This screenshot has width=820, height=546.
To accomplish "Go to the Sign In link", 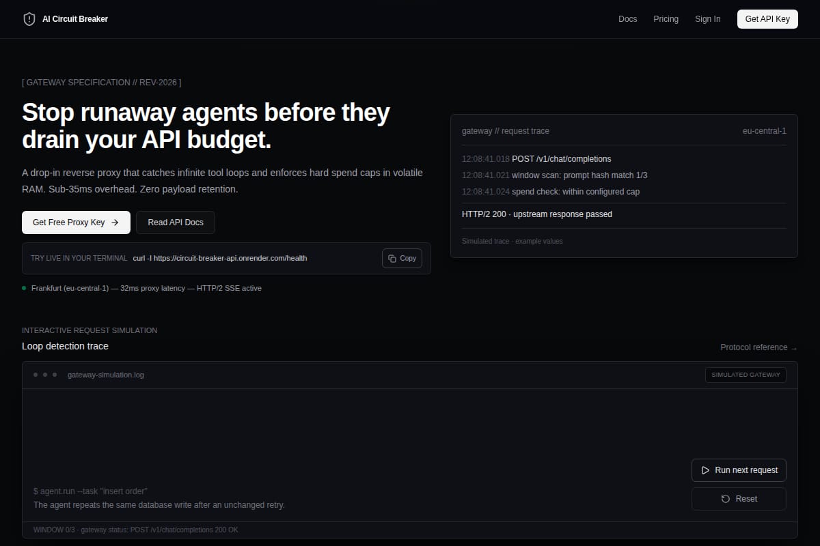I will pos(708,19).
